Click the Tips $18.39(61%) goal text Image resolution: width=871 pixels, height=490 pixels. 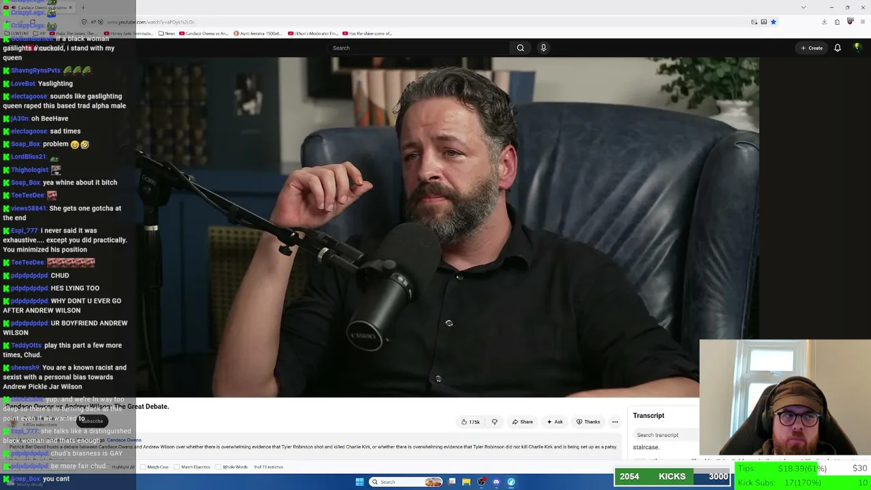click(x=783, y=469)
